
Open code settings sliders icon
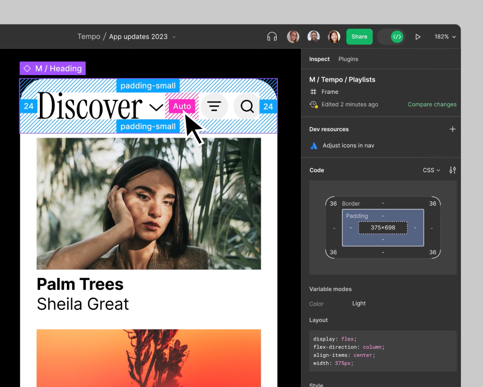(452, 170)
